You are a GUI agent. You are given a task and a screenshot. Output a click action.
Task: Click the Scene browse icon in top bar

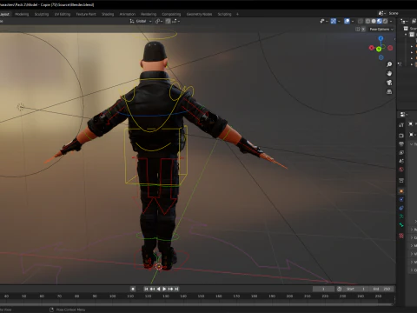(381, 13)
